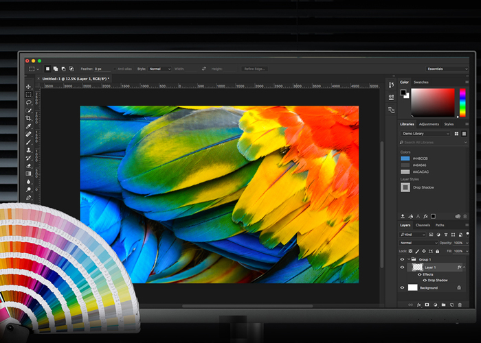Collapse the Group 1 folder chevron
481x343 pixels.
click(x=409, y=259)
